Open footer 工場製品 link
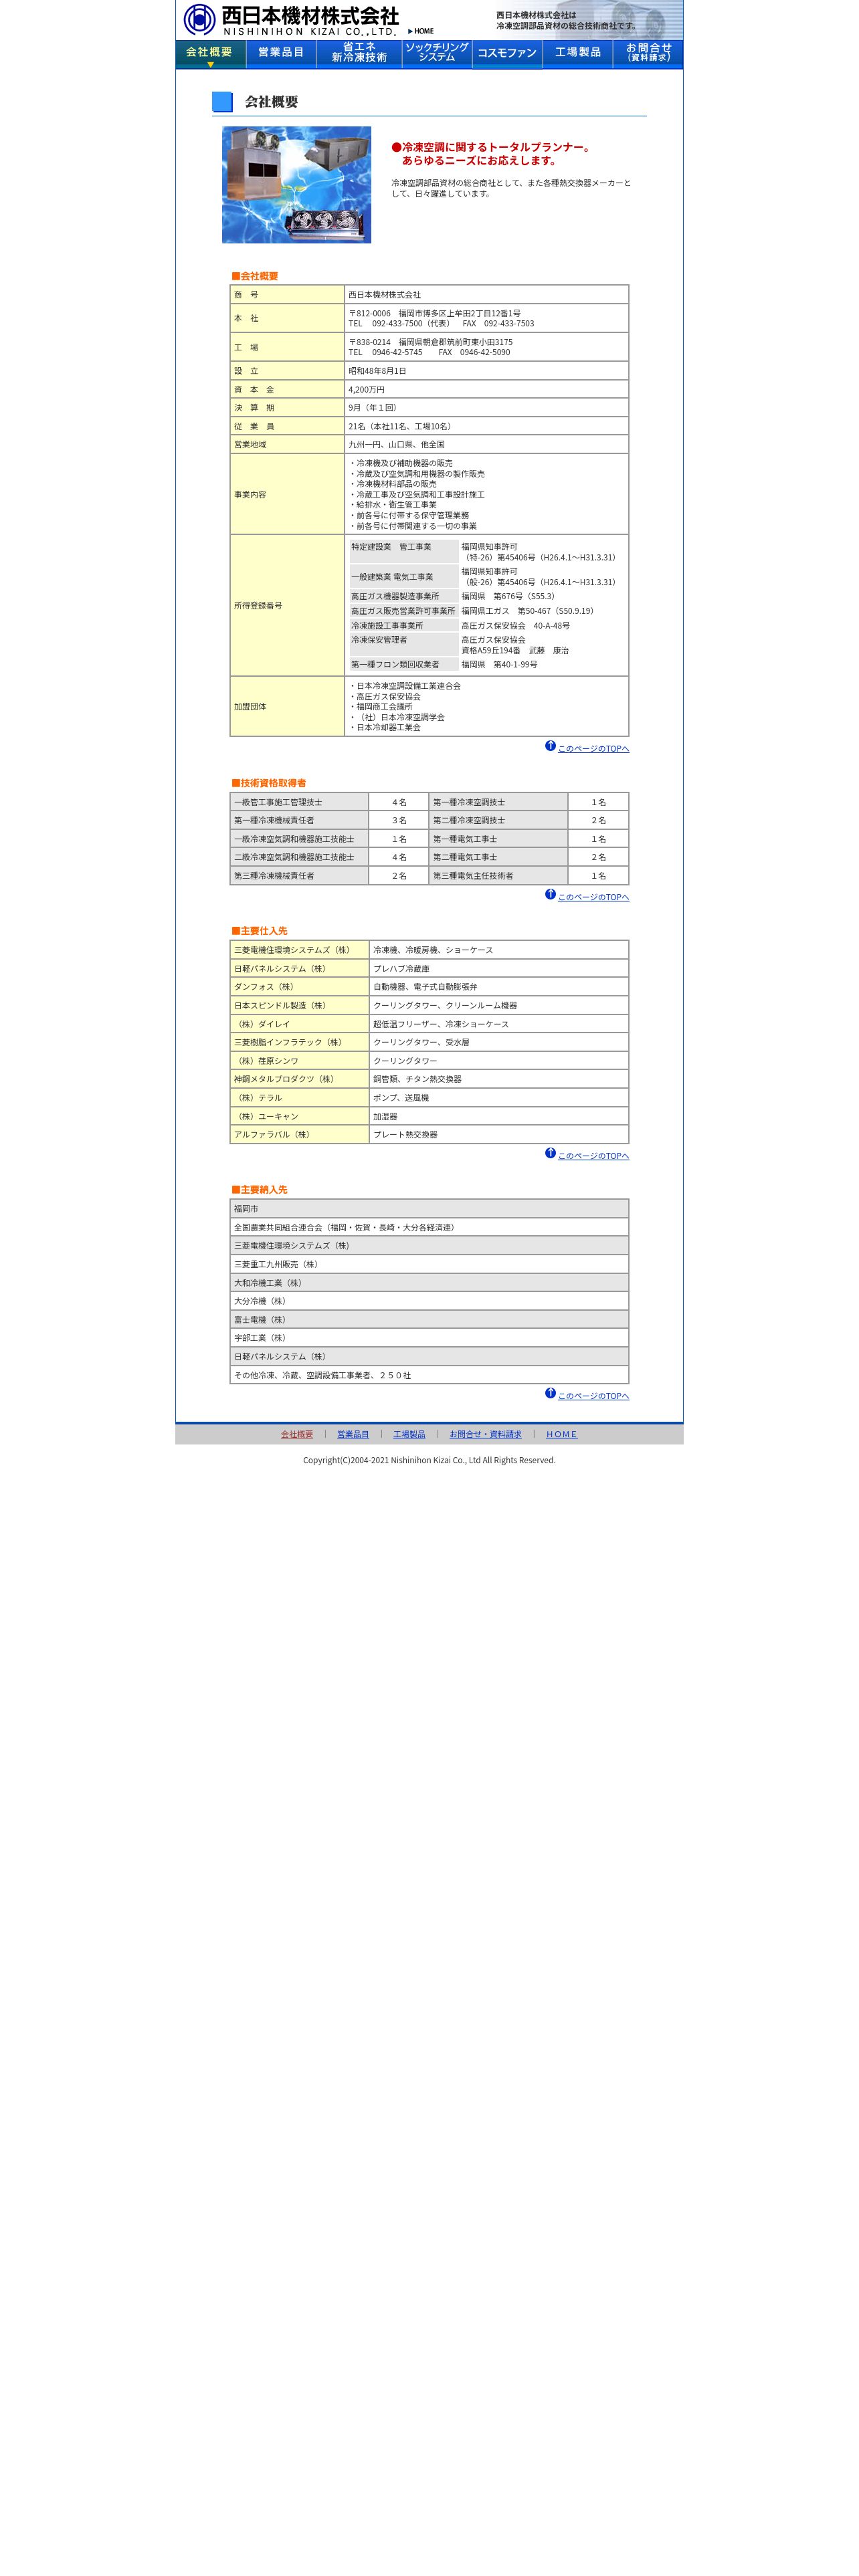The height and width of the screenshot is (2576, 859). click(x=409, y=1434)
